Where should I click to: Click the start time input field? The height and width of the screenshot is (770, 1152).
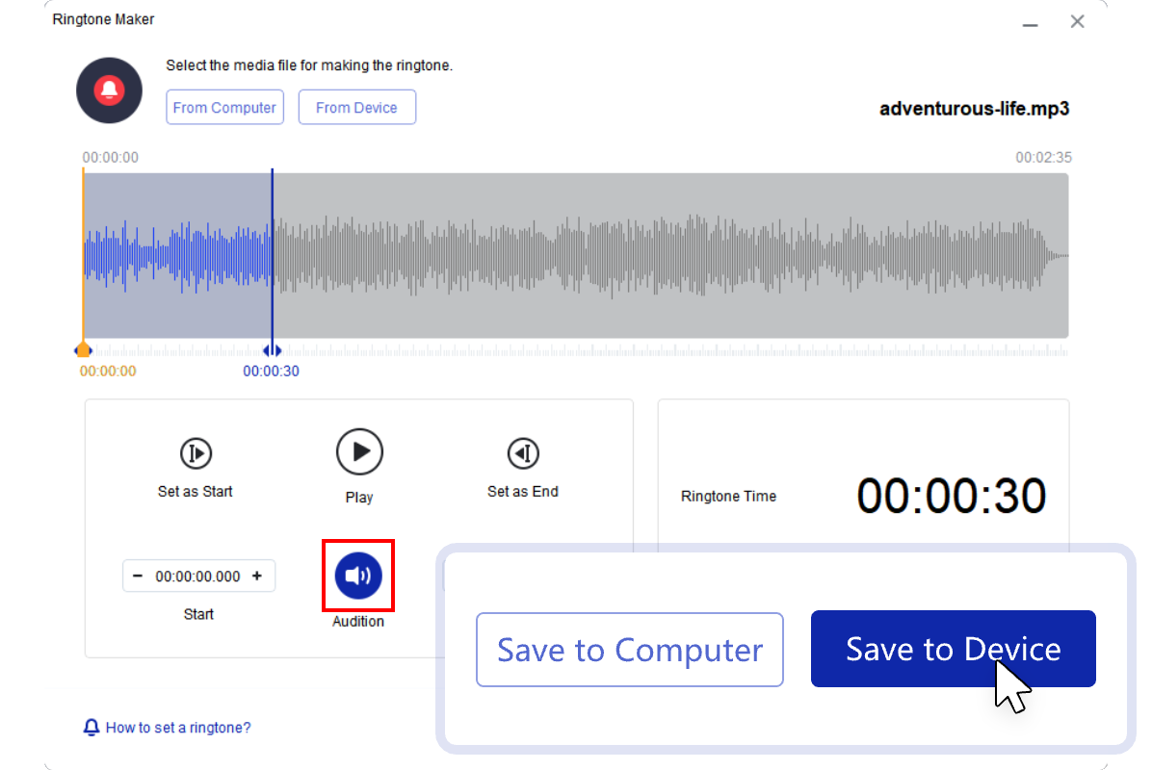pos(197,577)
